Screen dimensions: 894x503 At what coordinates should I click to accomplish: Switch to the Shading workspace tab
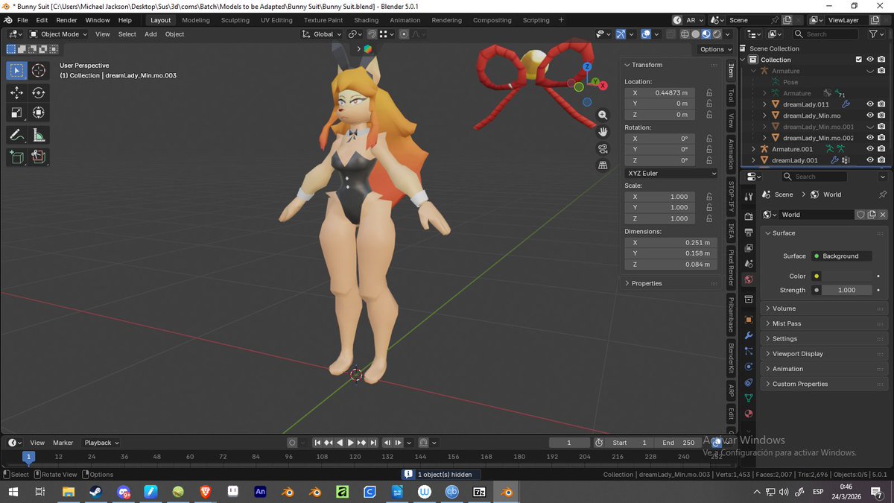coord(366,20)
